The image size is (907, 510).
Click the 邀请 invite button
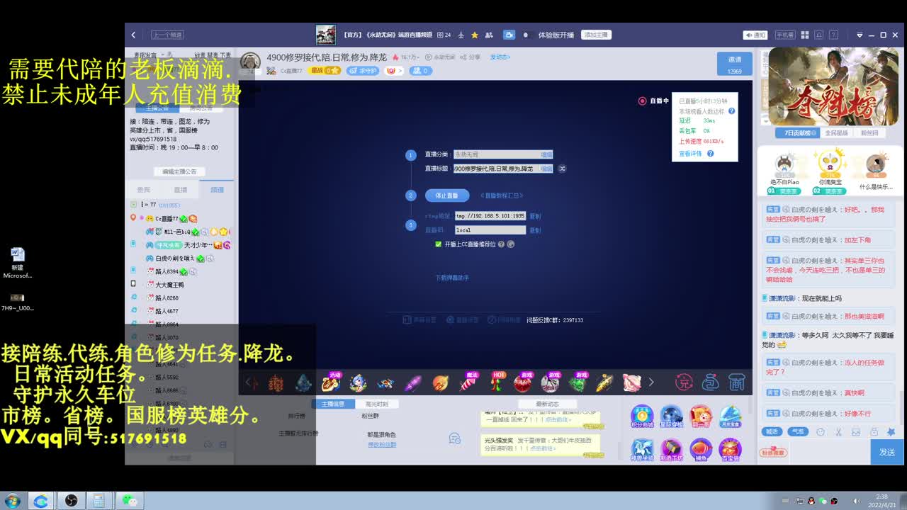(734, 64)
